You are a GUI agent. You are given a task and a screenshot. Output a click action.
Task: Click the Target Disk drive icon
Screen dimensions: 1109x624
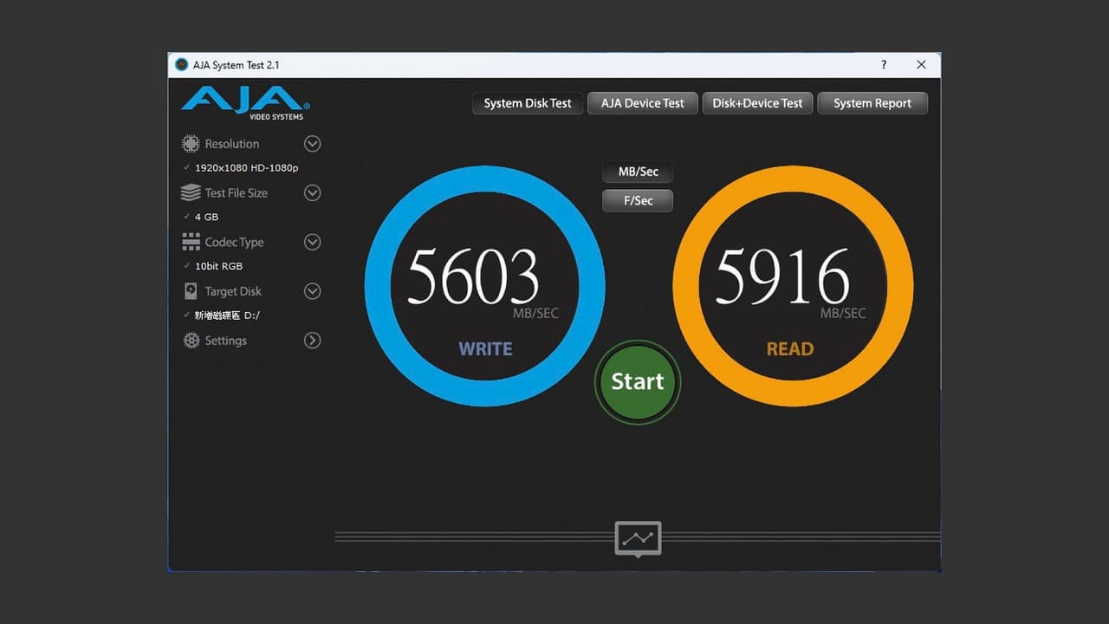click(191, 292)
